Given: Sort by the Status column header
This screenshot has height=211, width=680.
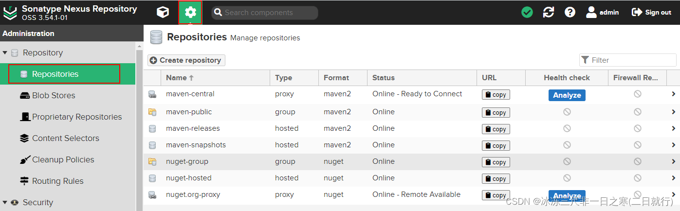Looking at the screenshot, I should pos(422,77).
